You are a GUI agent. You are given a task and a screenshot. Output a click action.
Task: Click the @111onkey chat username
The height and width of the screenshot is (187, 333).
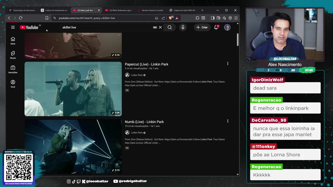point(263,146)
